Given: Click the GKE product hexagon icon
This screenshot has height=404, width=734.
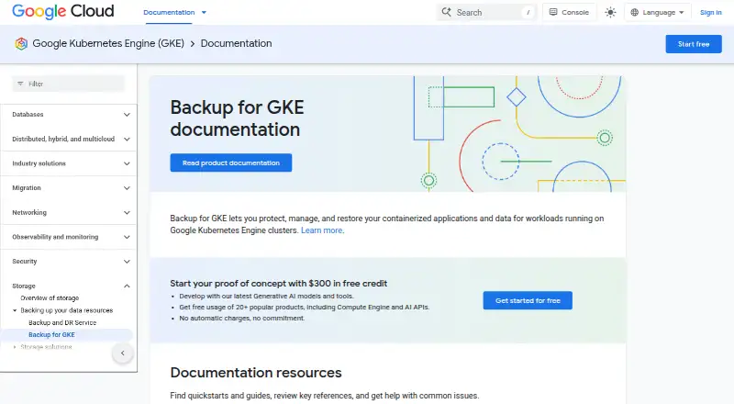Looking at the screenshot, I should pyautogui.click(x=21, y=43).
